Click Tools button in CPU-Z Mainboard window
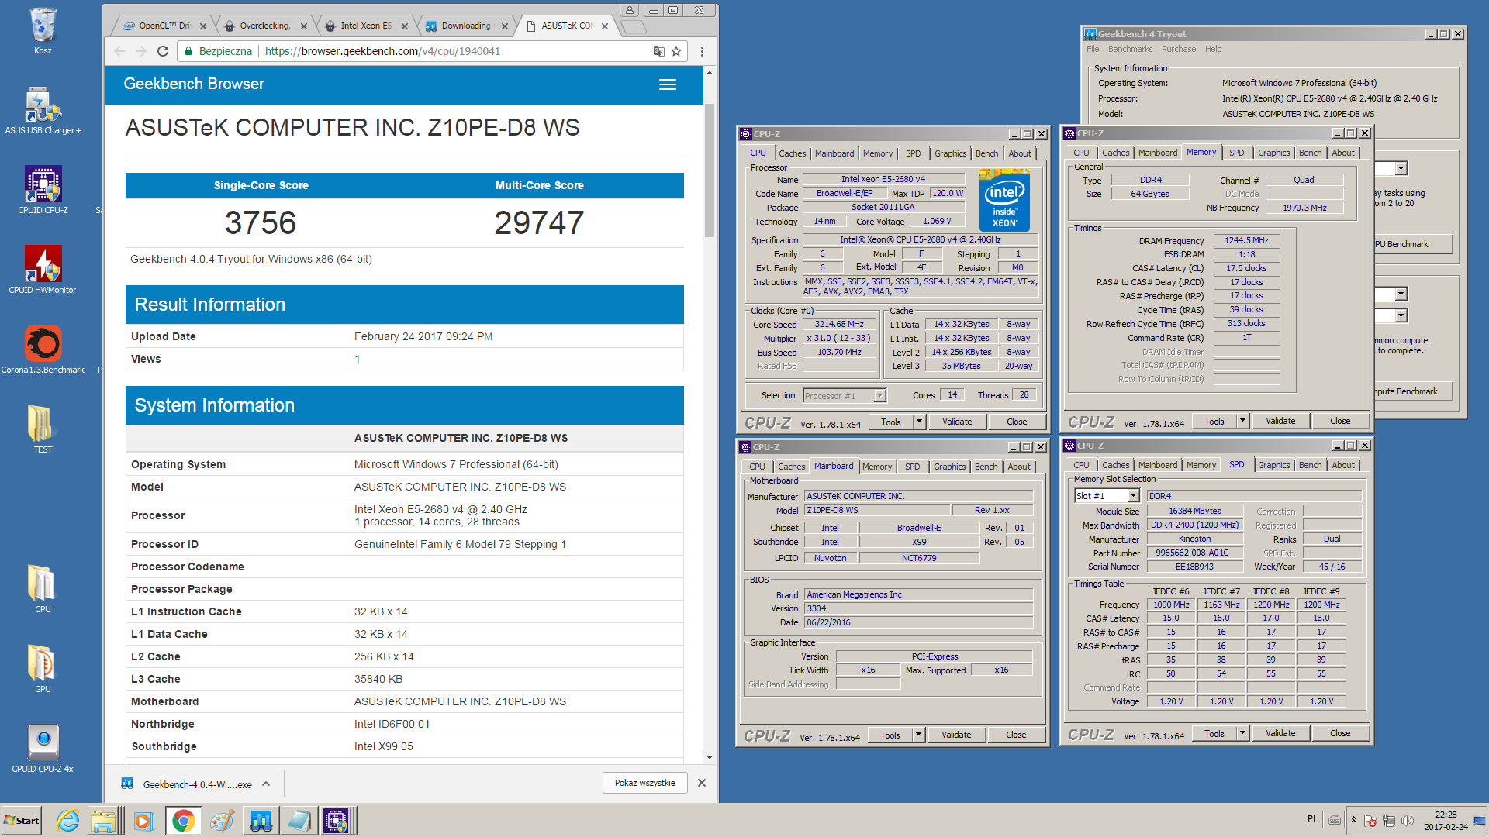This screenshot has height=837, width=1489. coord(890,735)
